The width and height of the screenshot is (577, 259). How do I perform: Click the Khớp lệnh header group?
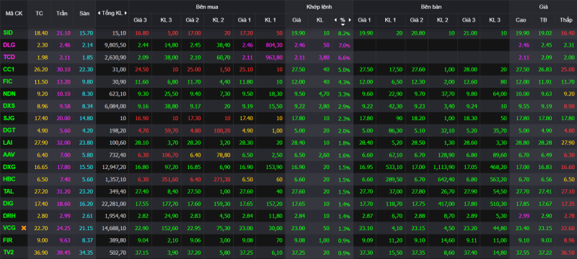(x=319, y=7)
